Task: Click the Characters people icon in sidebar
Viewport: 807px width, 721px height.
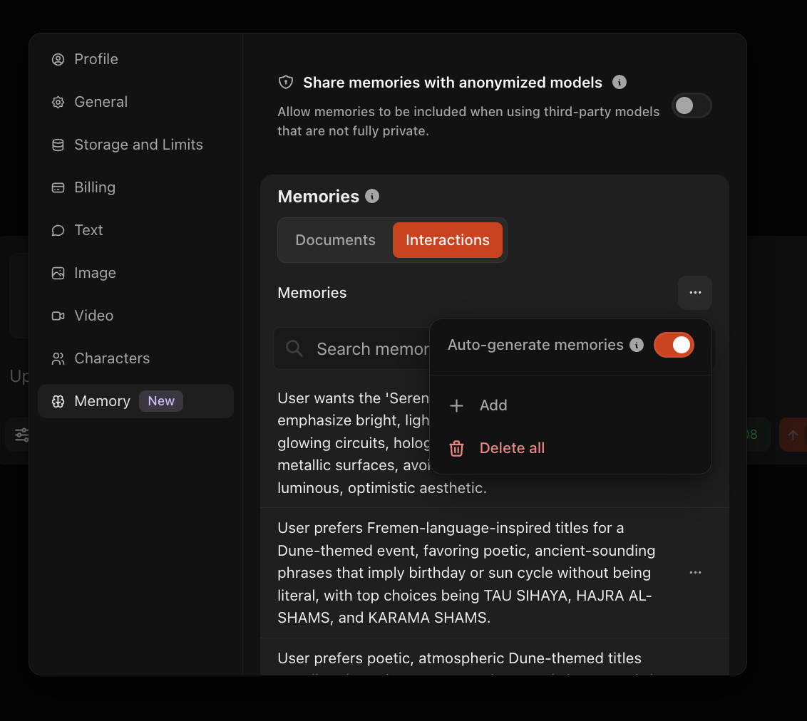Action: (x=58, y=358)
